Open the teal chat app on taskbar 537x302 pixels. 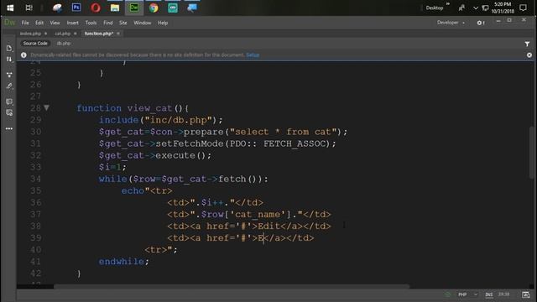(x=173, y=8)
